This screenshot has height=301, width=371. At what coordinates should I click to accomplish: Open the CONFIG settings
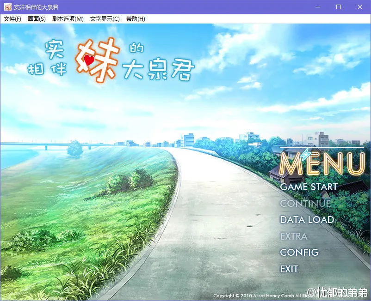tap(299, 253)
